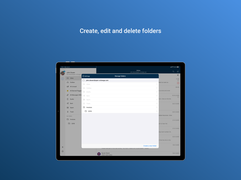
Task: Open Spam row chevron in Manage folders
Action: [157, 100]
